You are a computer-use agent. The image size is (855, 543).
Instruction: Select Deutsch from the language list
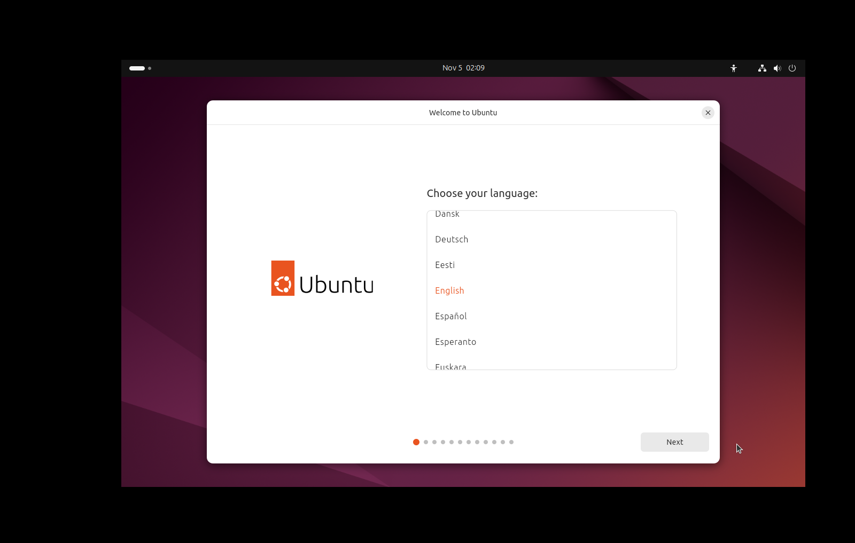tap(551, 239)
